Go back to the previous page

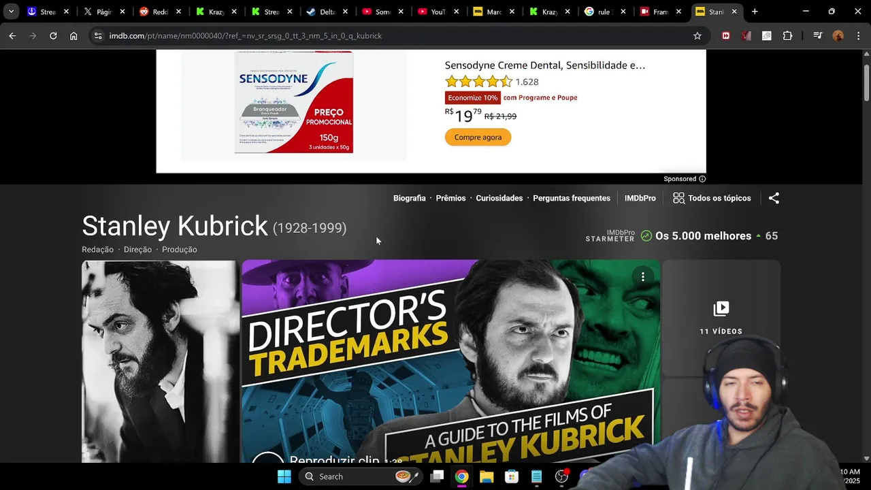12,36
